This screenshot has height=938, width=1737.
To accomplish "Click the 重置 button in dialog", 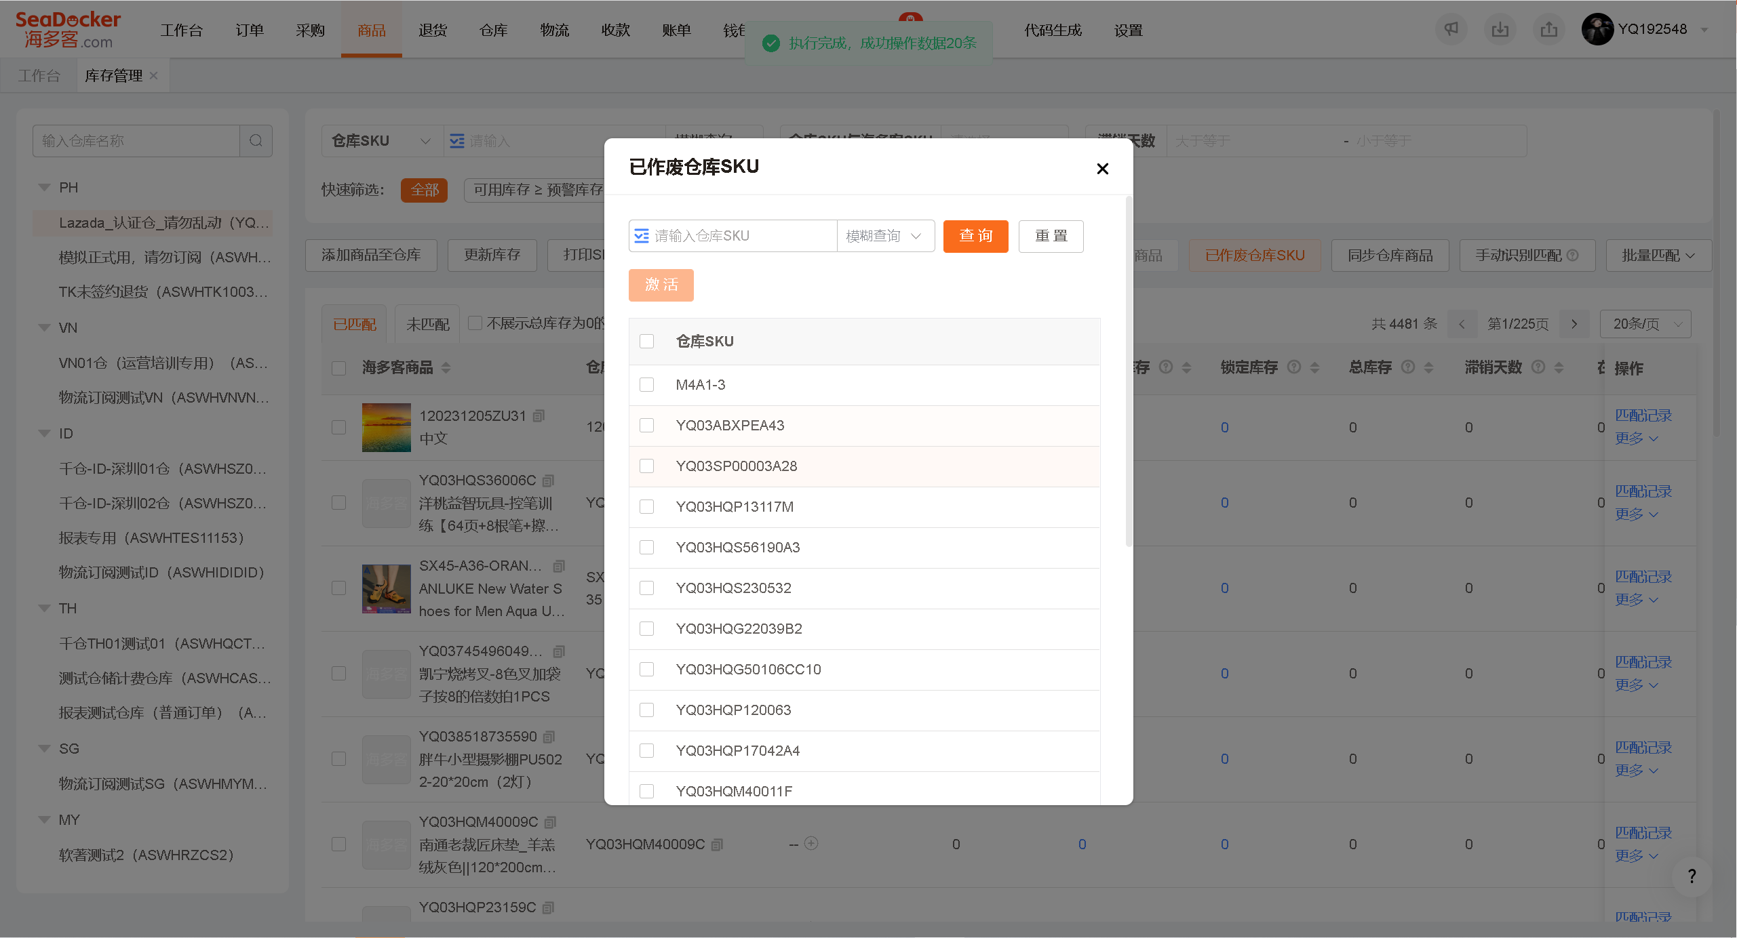I will tap(1051, 236).
